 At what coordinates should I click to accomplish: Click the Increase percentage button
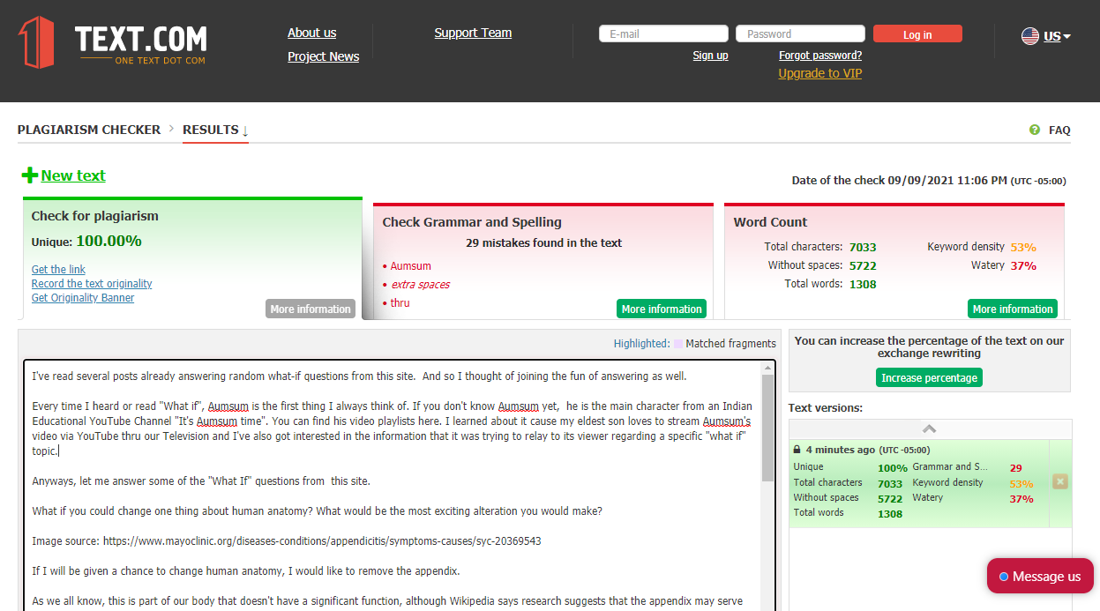929,377
